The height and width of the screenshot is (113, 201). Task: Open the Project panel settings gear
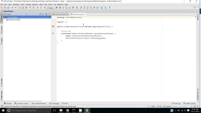[46, 14]
